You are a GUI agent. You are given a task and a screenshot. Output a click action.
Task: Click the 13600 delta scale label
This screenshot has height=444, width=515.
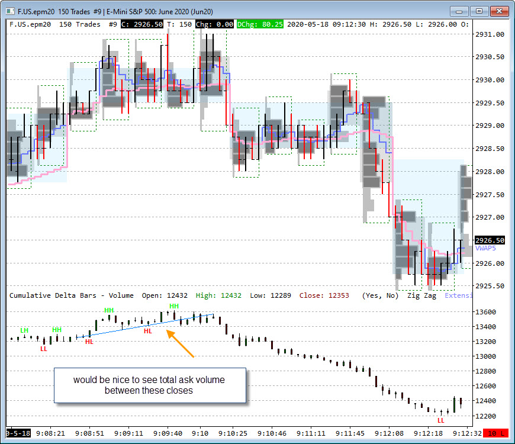485,312
